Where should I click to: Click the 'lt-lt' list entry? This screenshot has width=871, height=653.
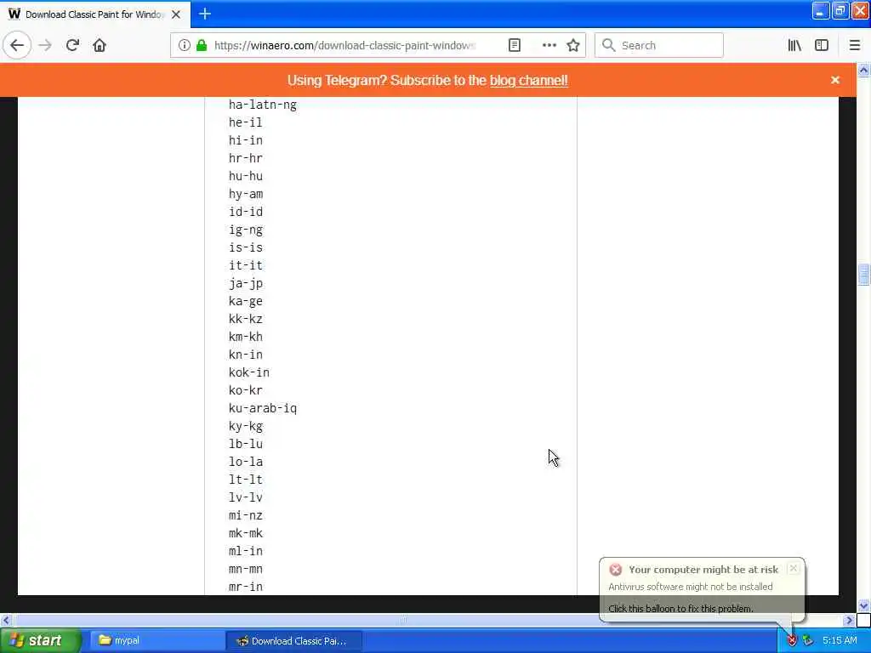click(x=246, y=480)
